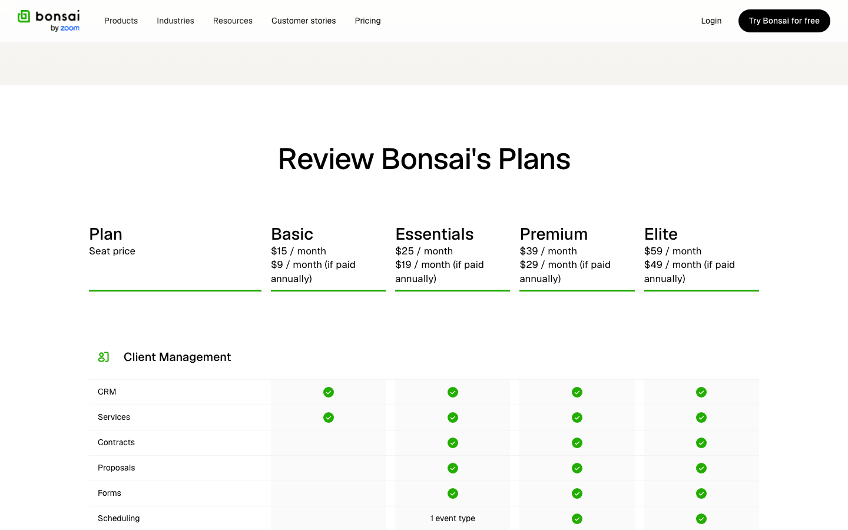Click Elite $49 / month annual price
This screenshot has width=848, height=530.
[x=690, y=271]
